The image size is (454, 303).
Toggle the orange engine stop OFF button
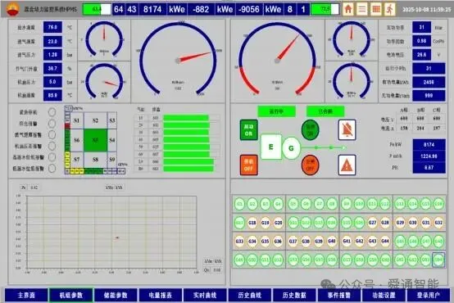point(248,165)
